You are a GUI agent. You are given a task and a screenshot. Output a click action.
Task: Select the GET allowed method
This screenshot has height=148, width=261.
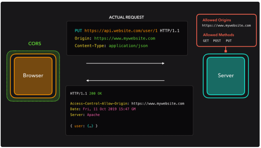(206, 41)
